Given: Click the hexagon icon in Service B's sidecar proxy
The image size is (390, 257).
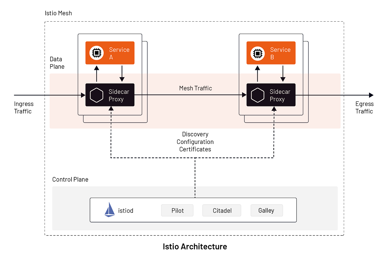Looking at the screenshot, I should [258, 95].
